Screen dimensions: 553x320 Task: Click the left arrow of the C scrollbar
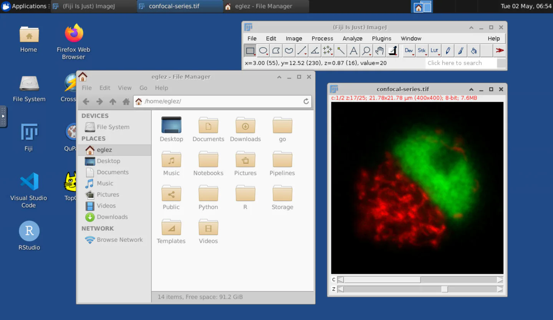pyautogui.click(x=341, y=280)
